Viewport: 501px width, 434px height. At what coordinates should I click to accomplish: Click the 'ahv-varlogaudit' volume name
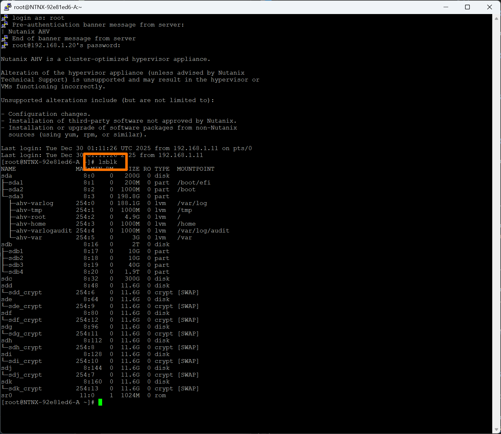44,231
